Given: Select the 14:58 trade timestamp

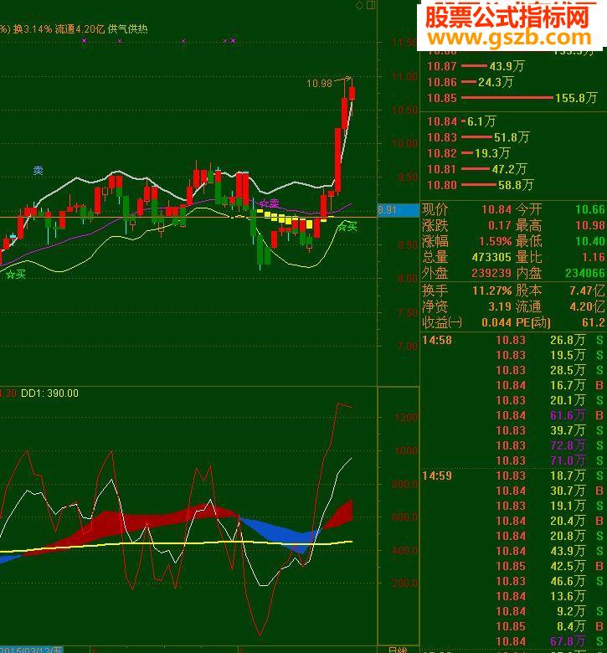Looking at the screenshot, I should point(437,340).
